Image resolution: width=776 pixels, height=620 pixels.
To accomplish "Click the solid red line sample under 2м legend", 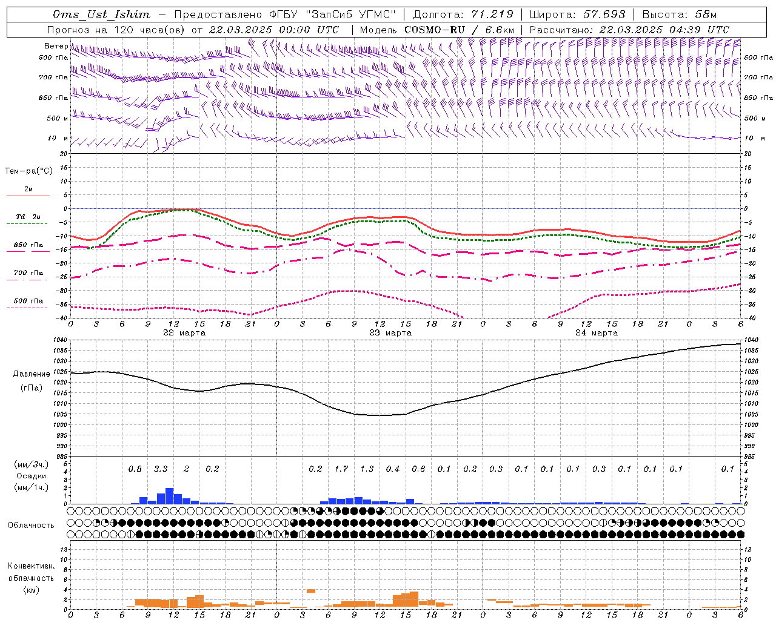I will tap(27, 196).
